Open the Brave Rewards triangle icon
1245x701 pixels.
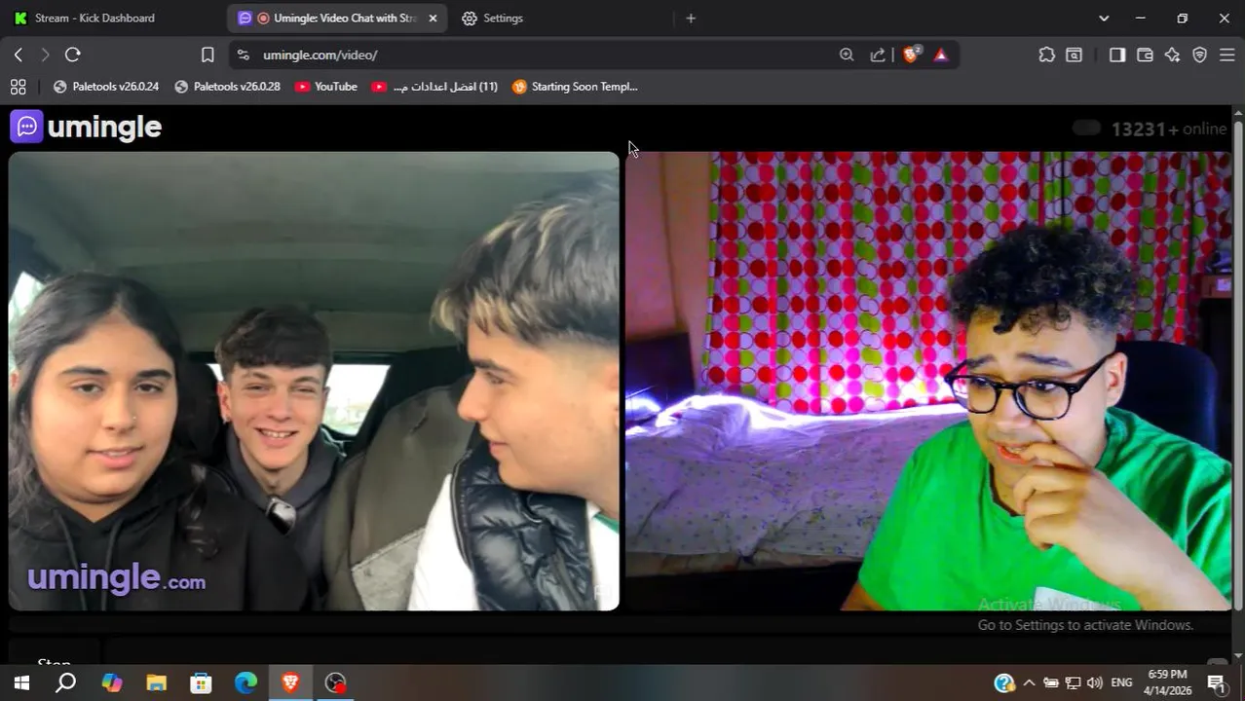click(941, 55)
